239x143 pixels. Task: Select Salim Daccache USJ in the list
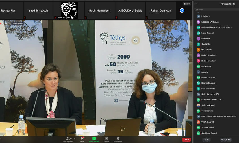tap(210, 94)
